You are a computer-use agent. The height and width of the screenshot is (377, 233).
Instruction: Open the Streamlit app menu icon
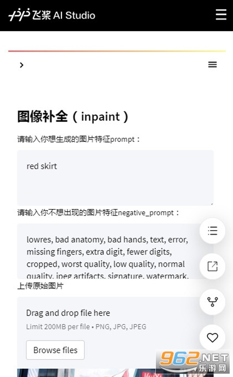coord(212,64)
